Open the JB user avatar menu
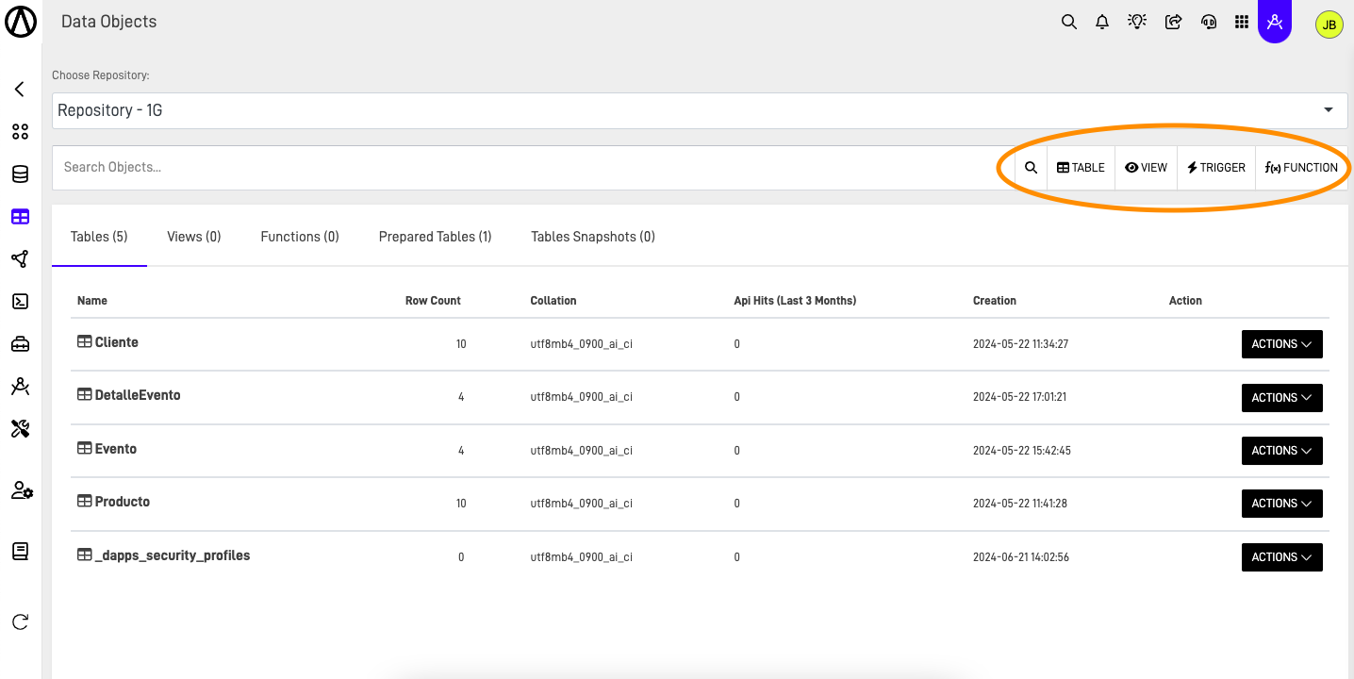Image resolution: width=1354 pixels, height=679 pixels. coord(1329,25)
